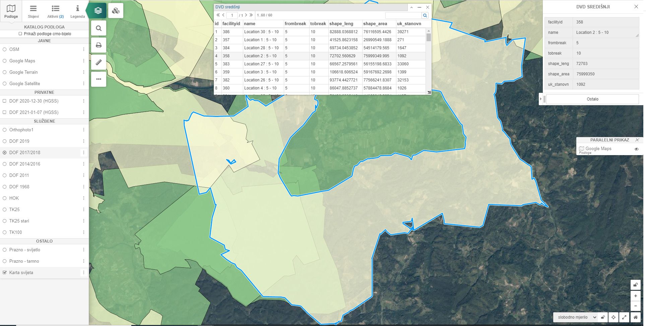Click the home extent icon
Viewport: 646px width, 326px height.
[x=635, y=317]
